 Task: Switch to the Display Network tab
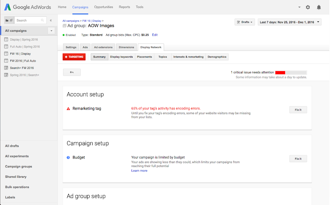[151, 47]
